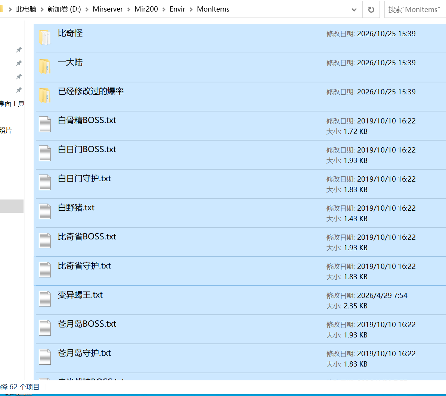Select the file name 变异蝎王.txt
The height and width of the screenshot is (396, 446).
tap(80, 295)
